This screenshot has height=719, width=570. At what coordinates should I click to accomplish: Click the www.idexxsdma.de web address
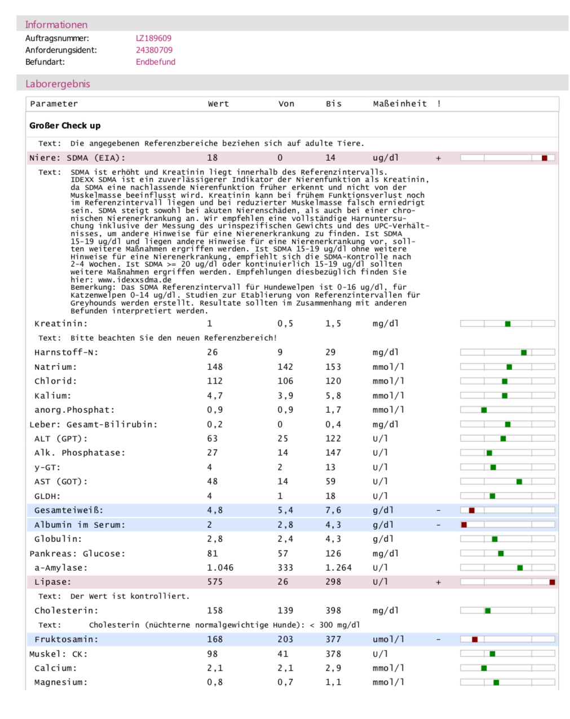click(135, 280)
